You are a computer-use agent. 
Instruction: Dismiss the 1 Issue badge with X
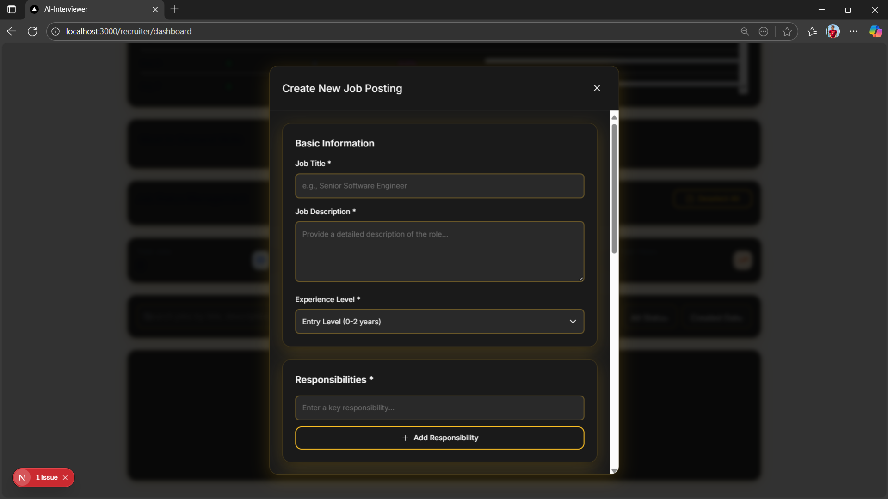(65, 478)
